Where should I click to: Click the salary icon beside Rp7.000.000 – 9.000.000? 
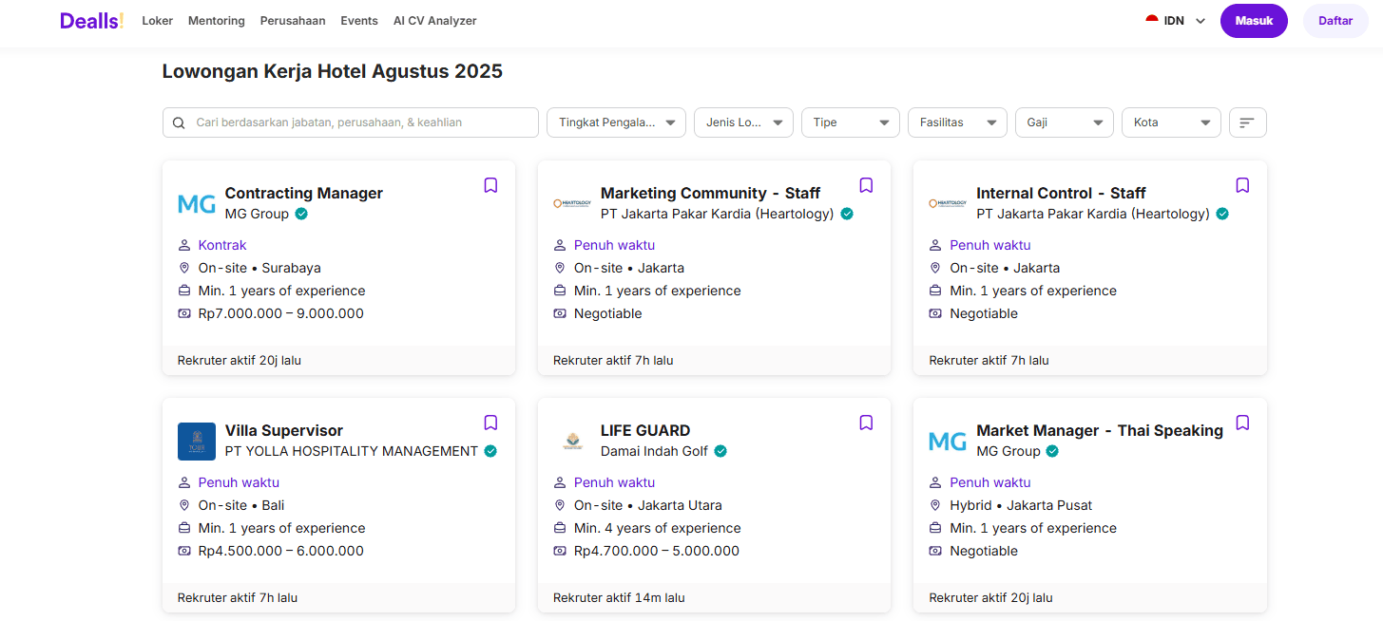pos(184,313)
